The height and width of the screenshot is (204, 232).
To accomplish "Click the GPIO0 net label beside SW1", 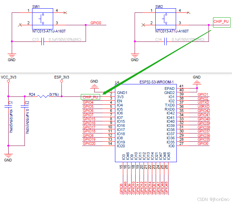I will (96, 23).
